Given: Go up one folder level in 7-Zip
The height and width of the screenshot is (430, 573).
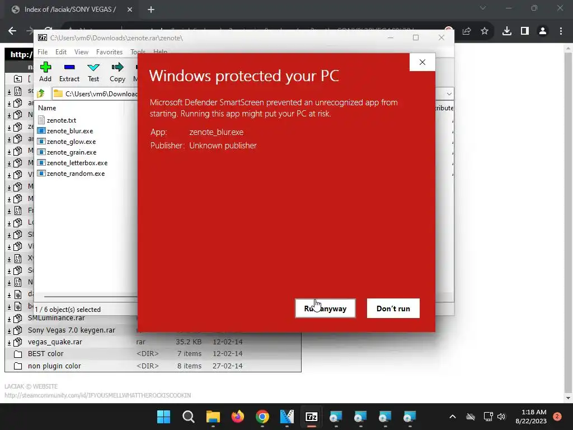Looking at the screenshot, I should click(x=41, y=94).
